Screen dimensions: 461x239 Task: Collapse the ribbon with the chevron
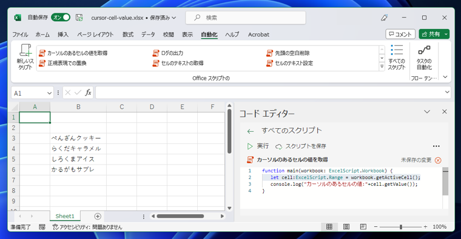click(x=445, y=77)
